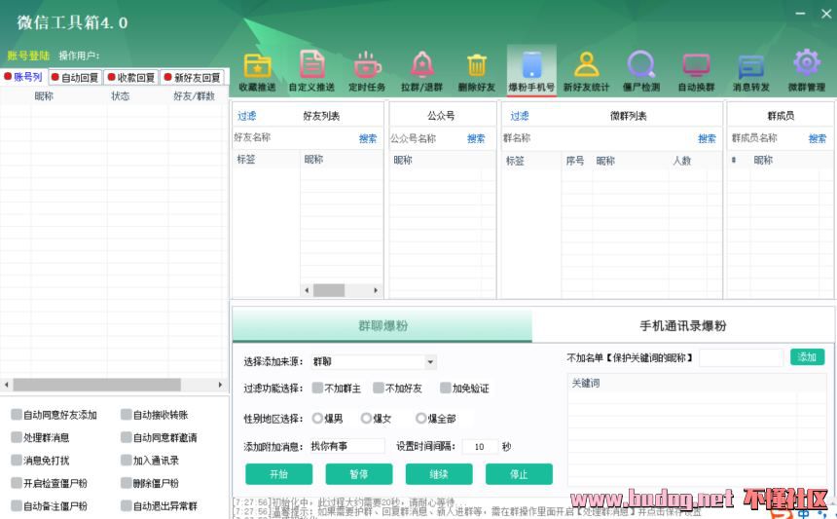The height and width of the screenshot is (519, 837).
Task: Click the 账号登陆 link
Action: click(28, 56)
